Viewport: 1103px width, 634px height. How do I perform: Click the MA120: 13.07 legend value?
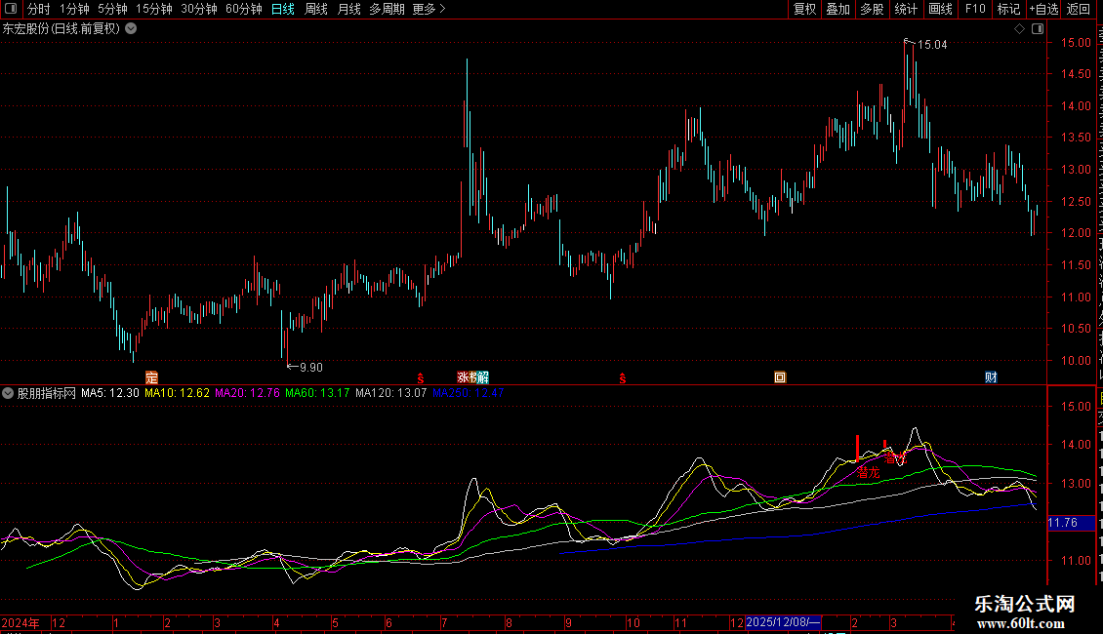(391, 394)
